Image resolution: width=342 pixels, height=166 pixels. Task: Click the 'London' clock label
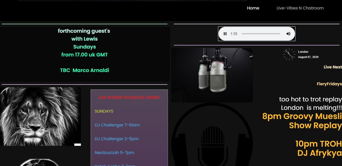[x=303, y=52]
